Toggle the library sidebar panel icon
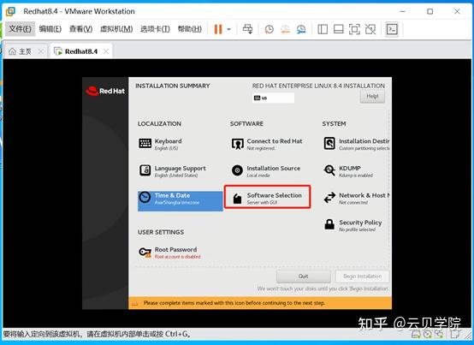The height and width of the screenshot is (345, 474). [x=323, y=29]
